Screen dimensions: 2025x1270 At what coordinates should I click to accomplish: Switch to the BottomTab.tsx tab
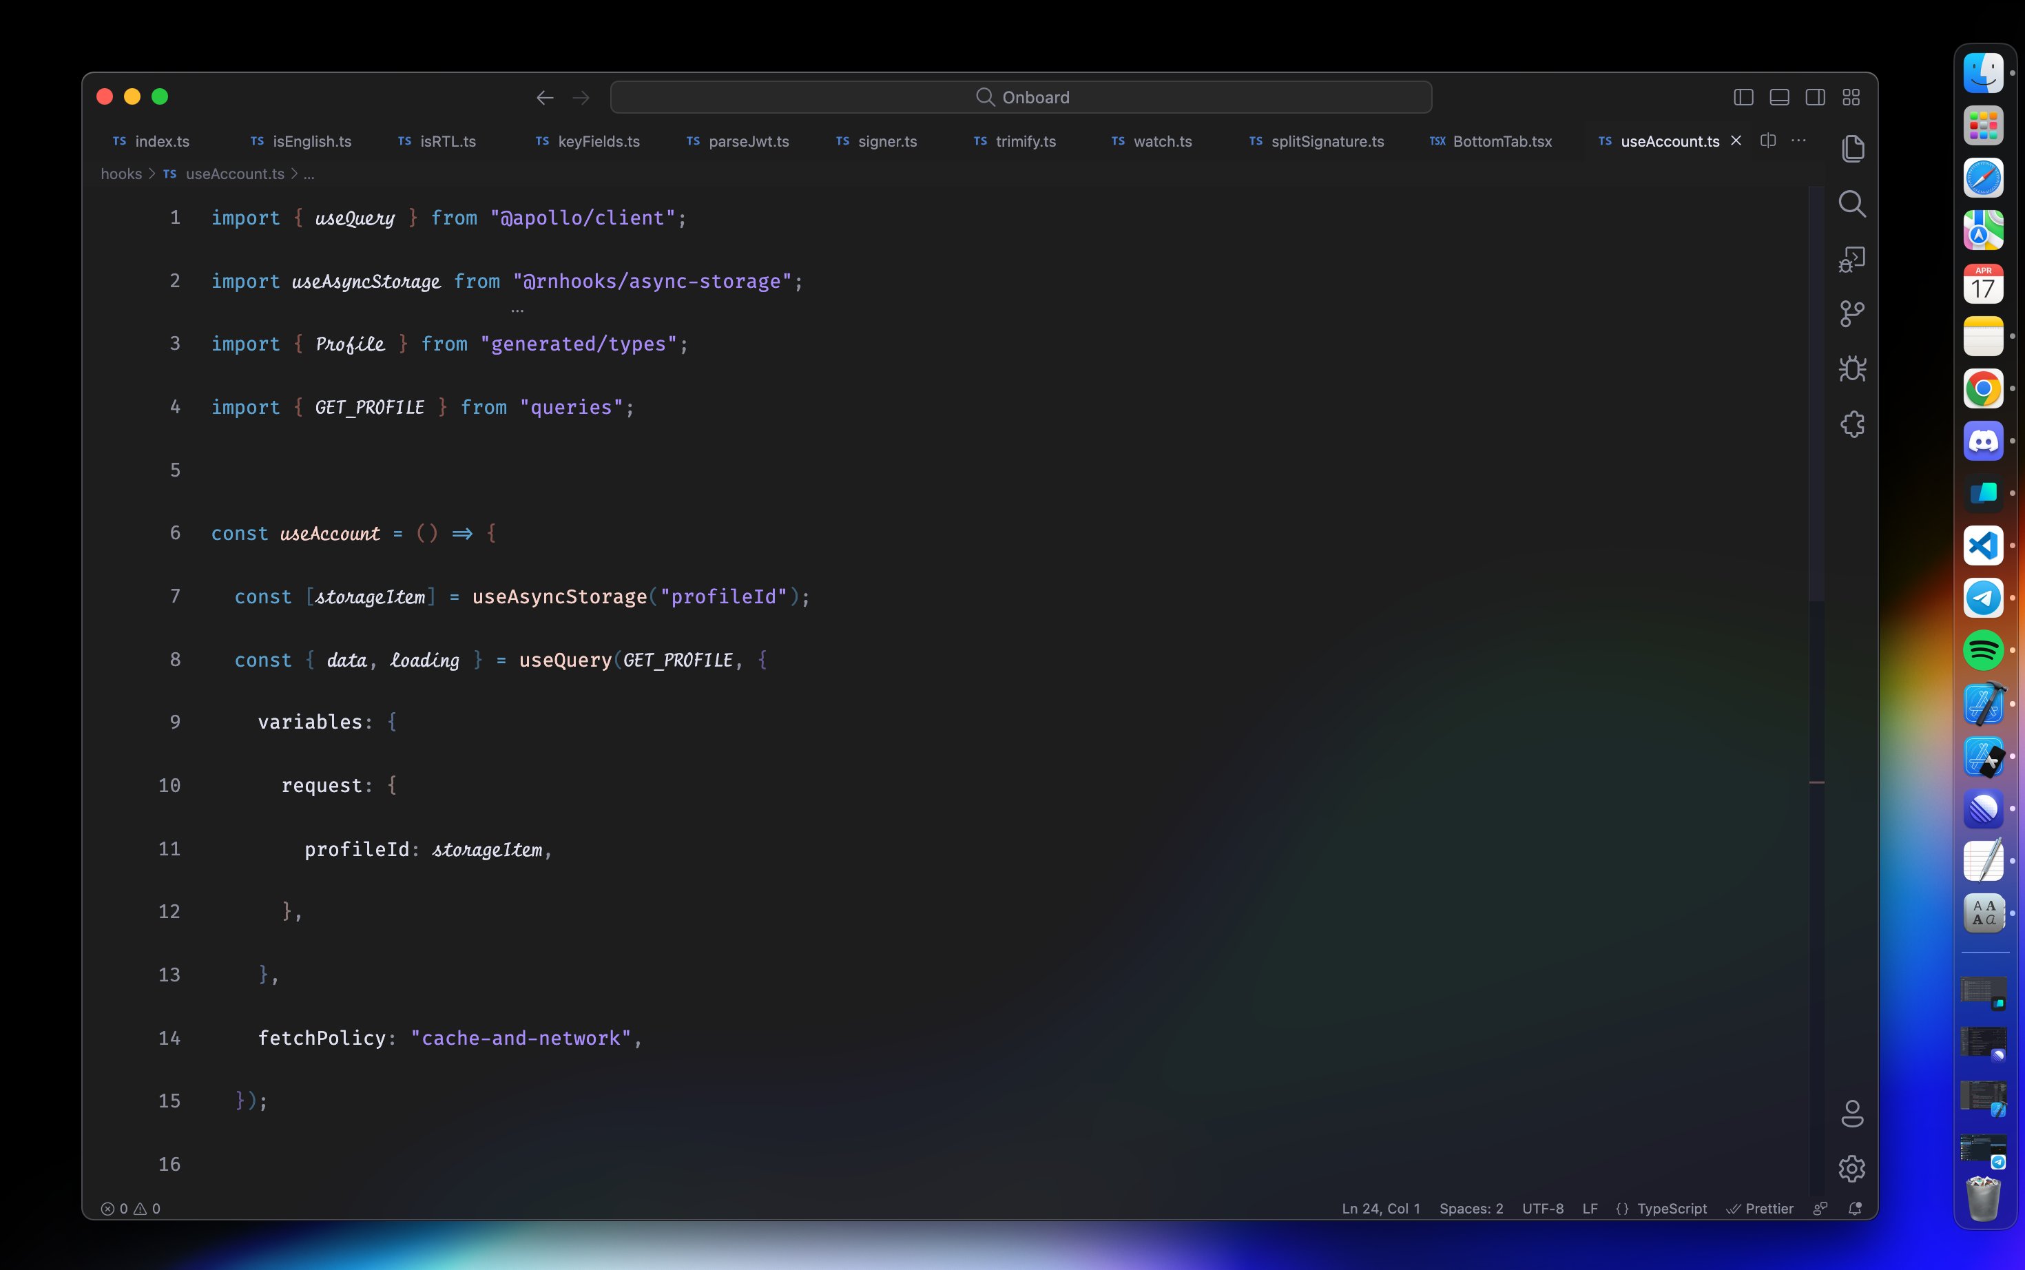[x=1501, y=141]
